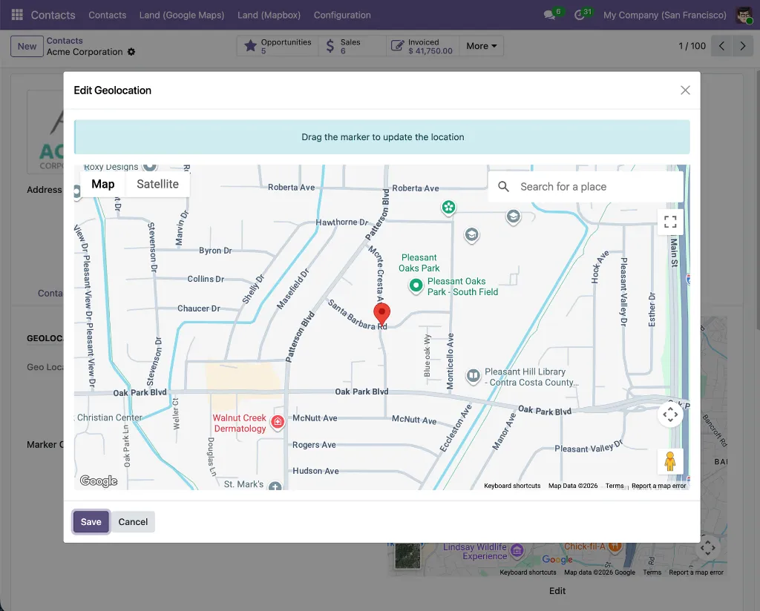760x611 pixels.
Task: Click the Cancel button
Action: [133, 522]
